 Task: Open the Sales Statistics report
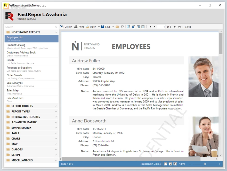coord(31,99)
